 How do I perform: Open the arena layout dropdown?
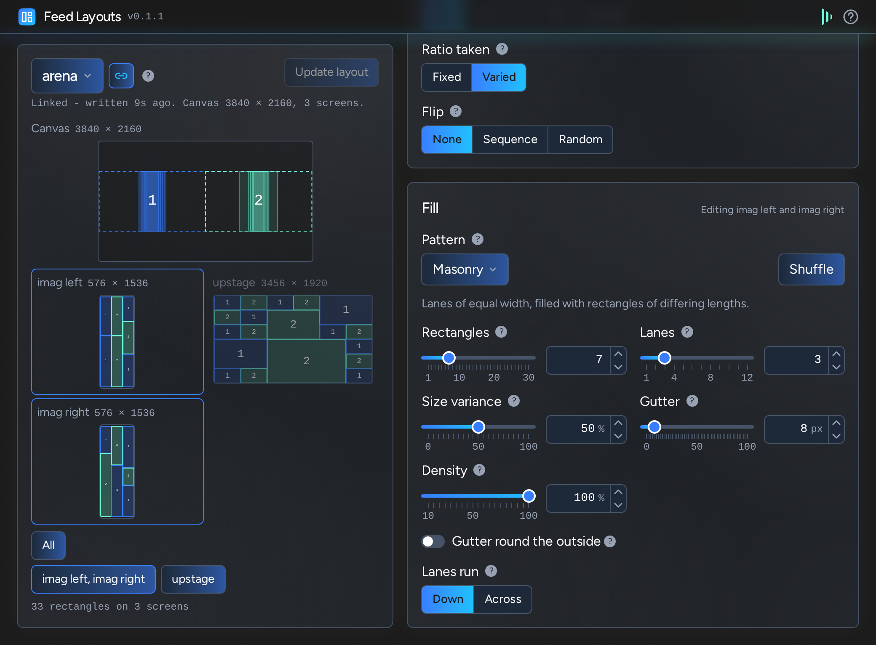coord(67,76)
